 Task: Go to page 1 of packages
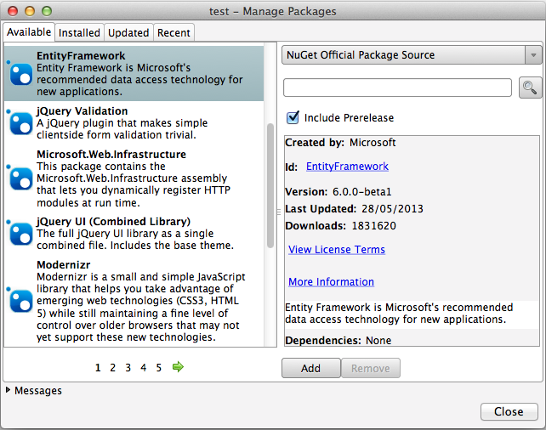click(98, 367)
